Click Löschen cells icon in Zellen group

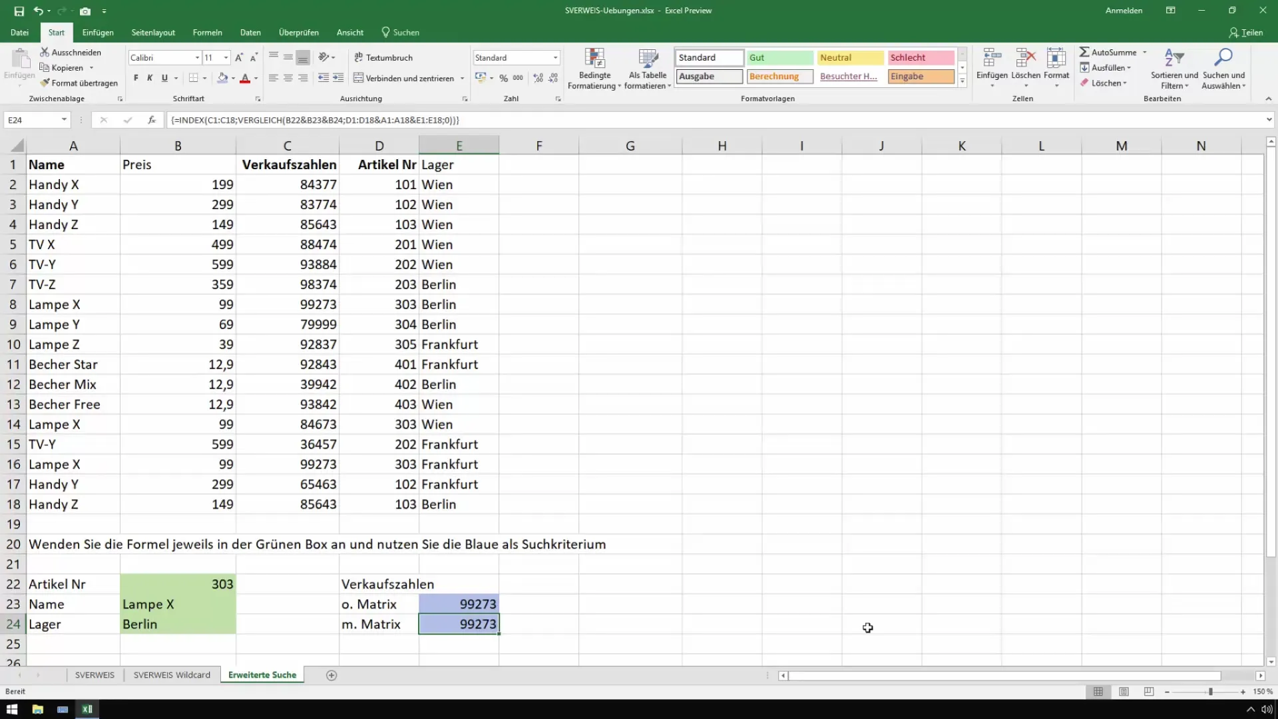click(x=1025, y=68)
